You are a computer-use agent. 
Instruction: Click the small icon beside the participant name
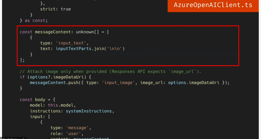(x=23, y=138)
